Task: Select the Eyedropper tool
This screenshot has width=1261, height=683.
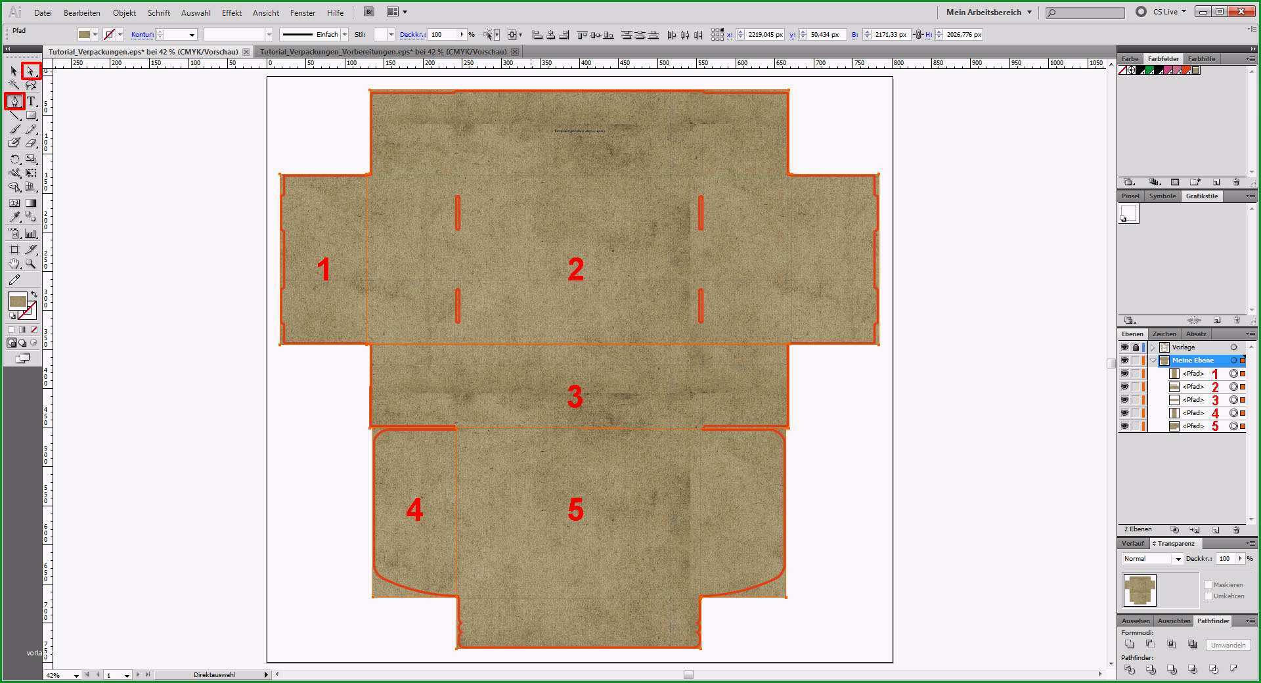Action: click(14, 217)
